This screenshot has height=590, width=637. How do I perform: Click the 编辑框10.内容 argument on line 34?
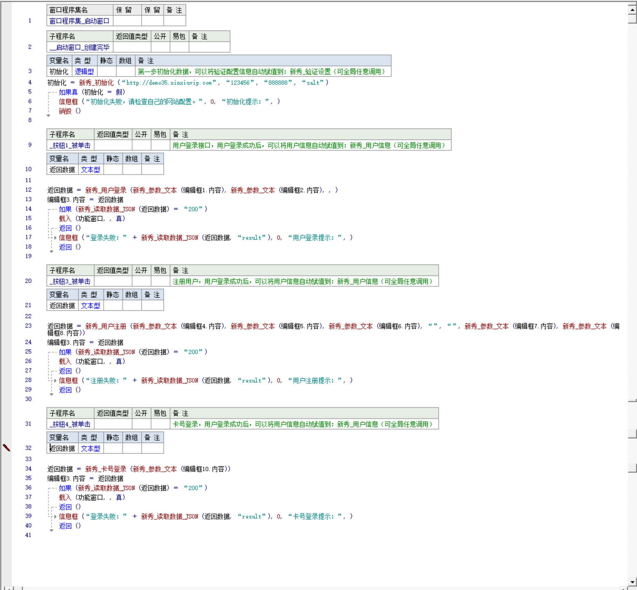[x=204, y=469]
